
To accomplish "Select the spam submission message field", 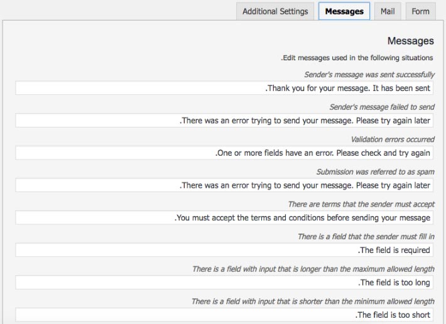I will pyautogui.click(x=224, y=185).
